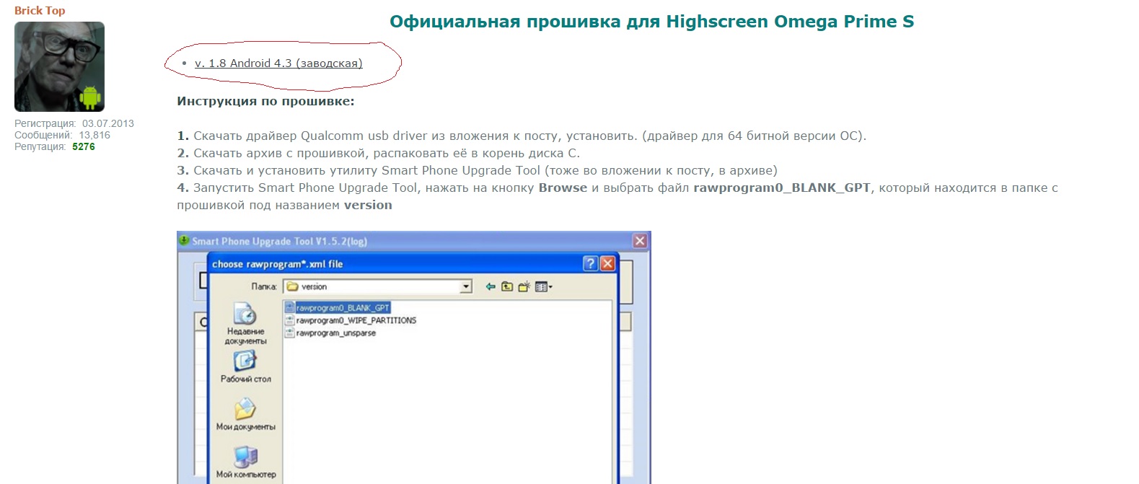Open My Computer (Мой компьютер) in the places bar
1139x484 pixels.
click(x=245, y=462)
